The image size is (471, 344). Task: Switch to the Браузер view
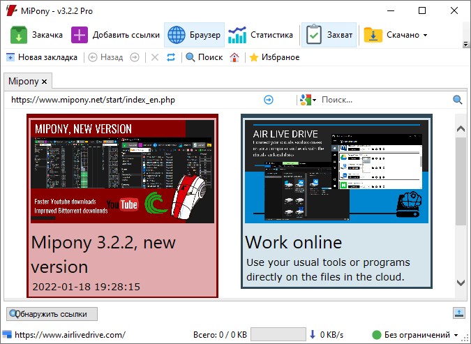coord(194,35)
